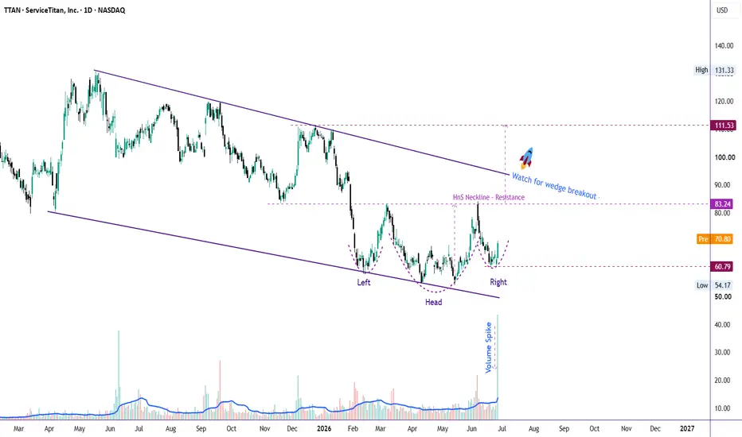Select the 'HnS Neckline - Resistance' label
742x437 pixels.
pyautogui.click(x=488, y=197)
